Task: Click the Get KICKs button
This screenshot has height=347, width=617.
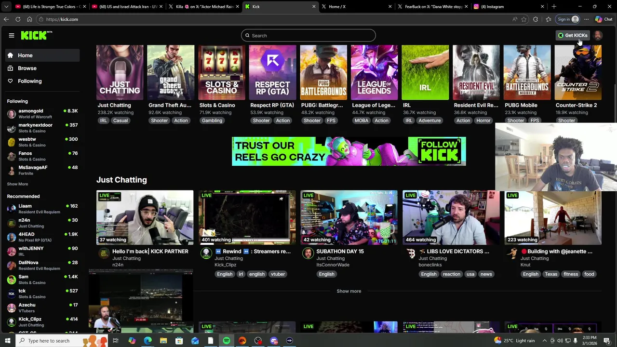Action: (x=573, y=35)
